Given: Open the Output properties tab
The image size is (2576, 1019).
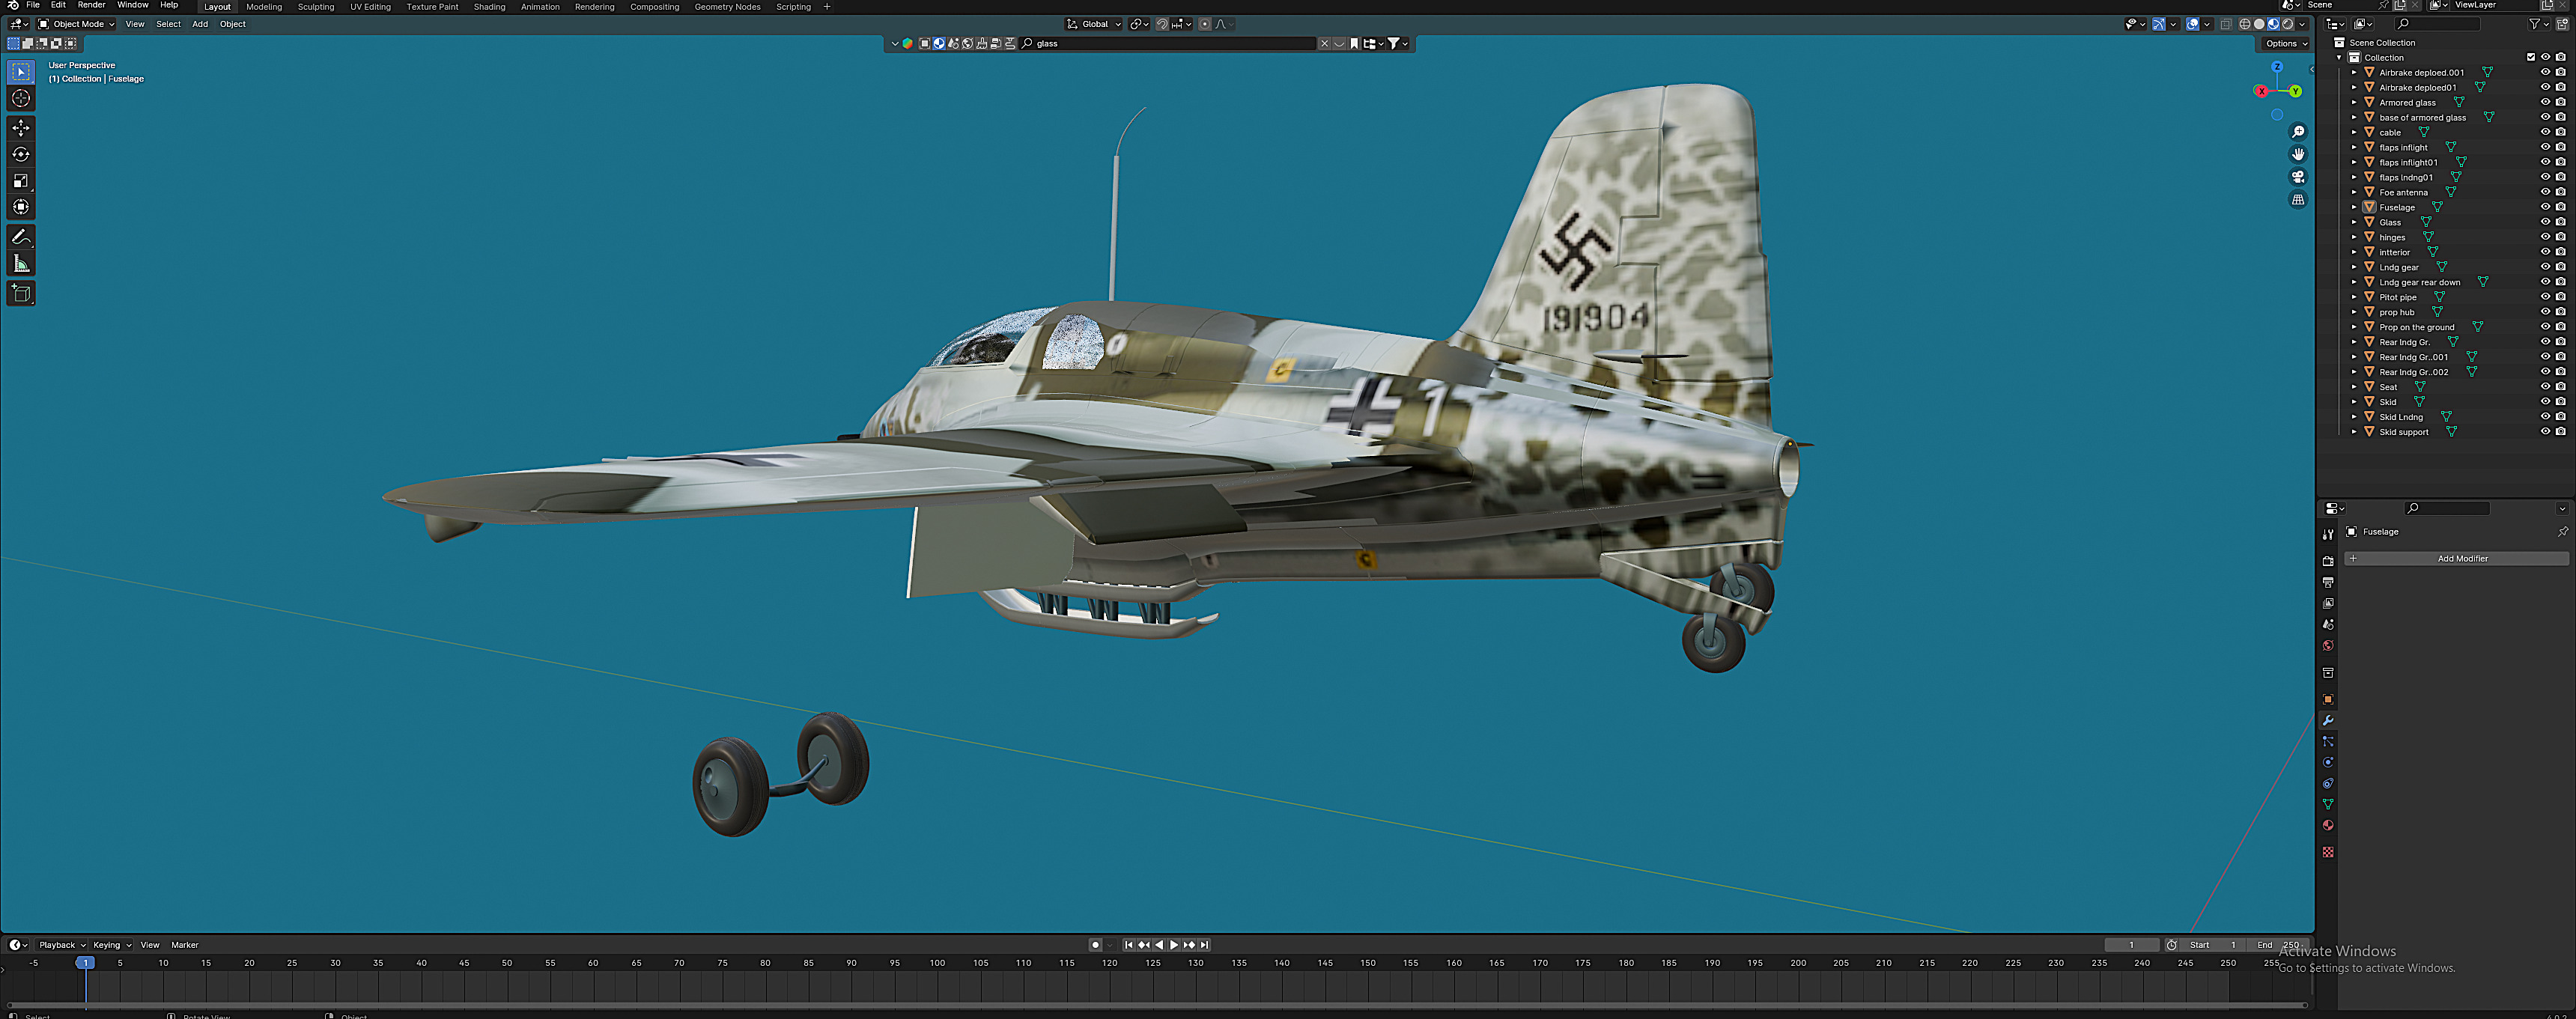Looking at the screenshot, I should [2328, 582].
